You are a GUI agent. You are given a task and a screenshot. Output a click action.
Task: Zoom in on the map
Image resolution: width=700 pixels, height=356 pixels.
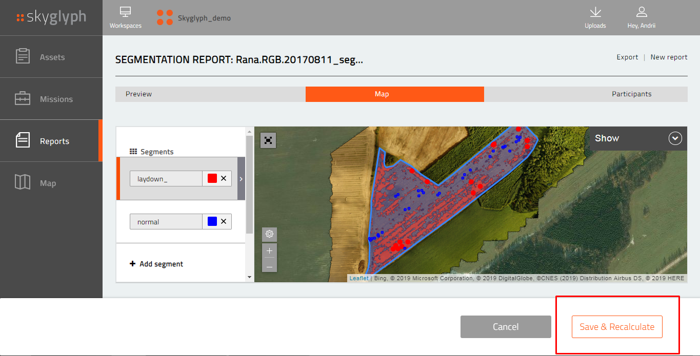pos(269,250)
